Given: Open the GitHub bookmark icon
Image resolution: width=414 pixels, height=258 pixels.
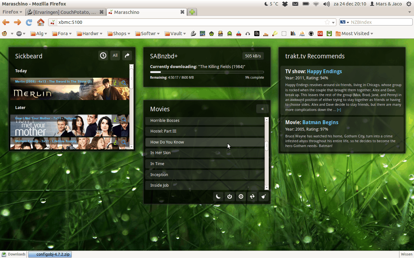Looking at the screenshot, I should point(311,34).
